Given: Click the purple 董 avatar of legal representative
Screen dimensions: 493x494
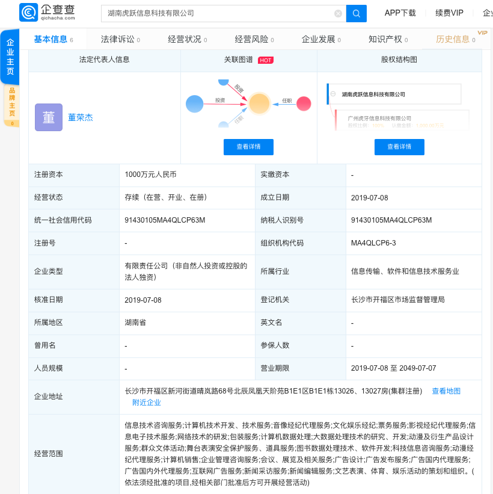Looking at the screenshot, I should click(x=48, y=117).
